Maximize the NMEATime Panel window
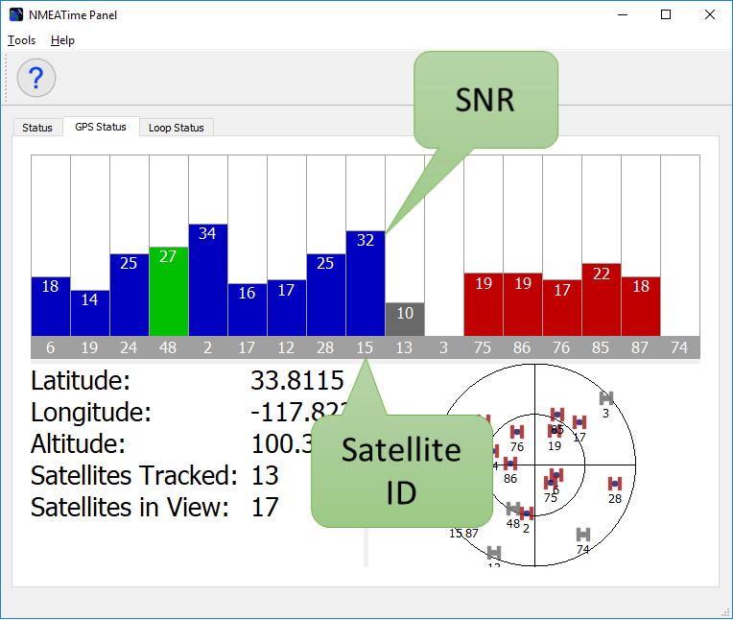 click(x=666, y=15)
